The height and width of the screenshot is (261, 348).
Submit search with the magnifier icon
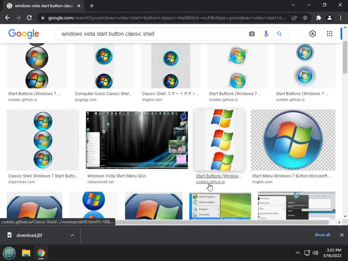coord(279,34)
